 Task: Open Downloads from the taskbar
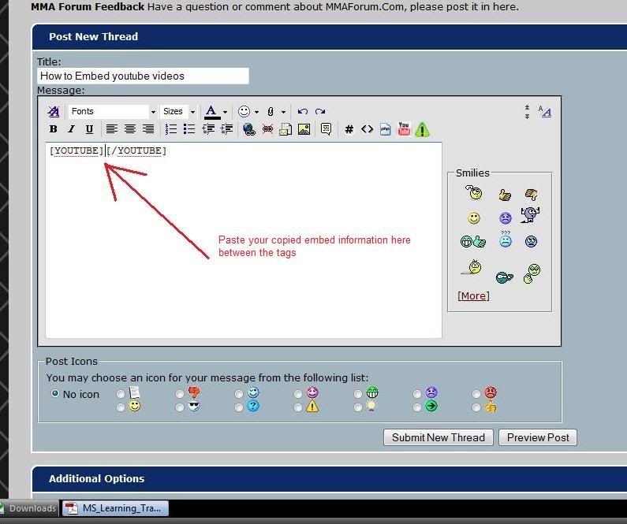[x=29, y=508]
